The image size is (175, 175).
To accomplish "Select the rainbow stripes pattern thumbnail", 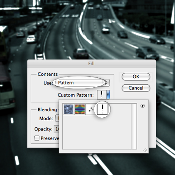I will click(x=80, y=109).
